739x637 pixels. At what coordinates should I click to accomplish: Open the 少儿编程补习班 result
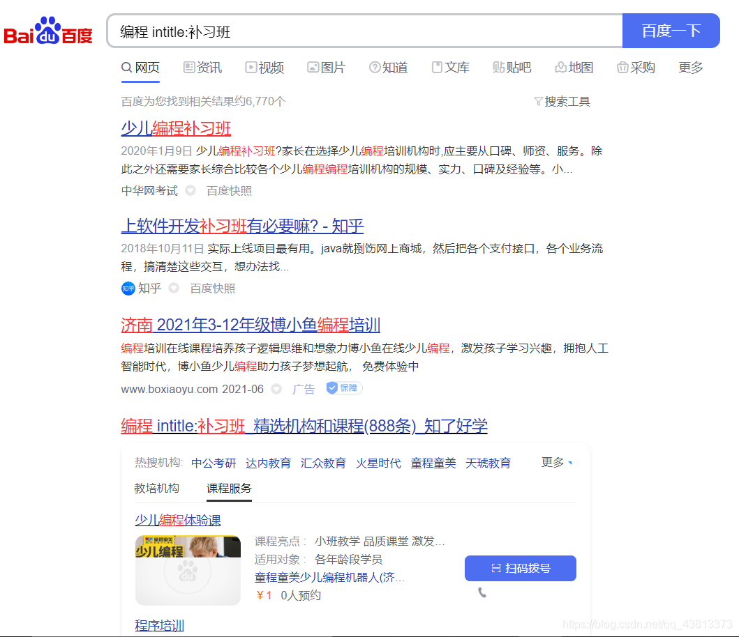tap(176, 128)
